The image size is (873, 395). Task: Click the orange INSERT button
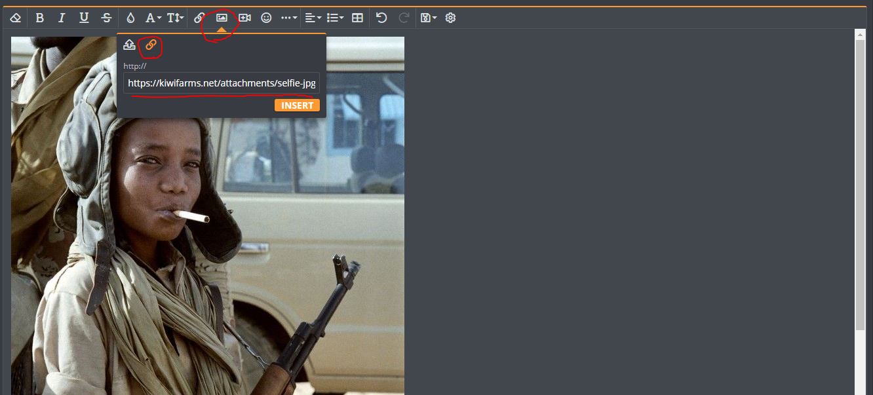tap(297, 105)
